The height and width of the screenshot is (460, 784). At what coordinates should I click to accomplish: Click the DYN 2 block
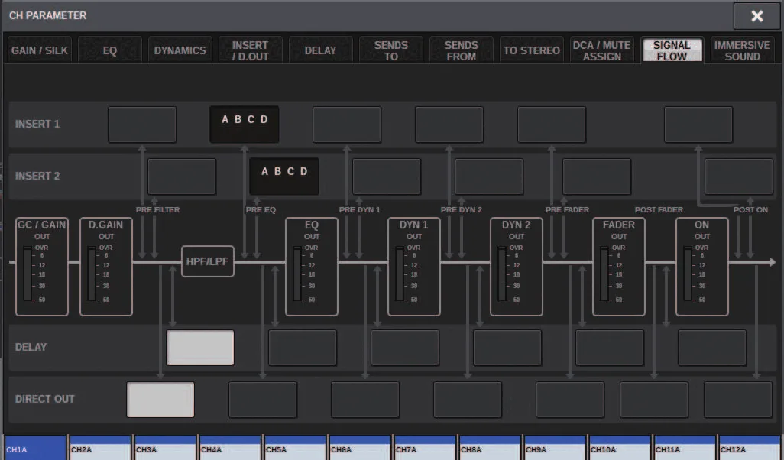(x=517, y=267)
